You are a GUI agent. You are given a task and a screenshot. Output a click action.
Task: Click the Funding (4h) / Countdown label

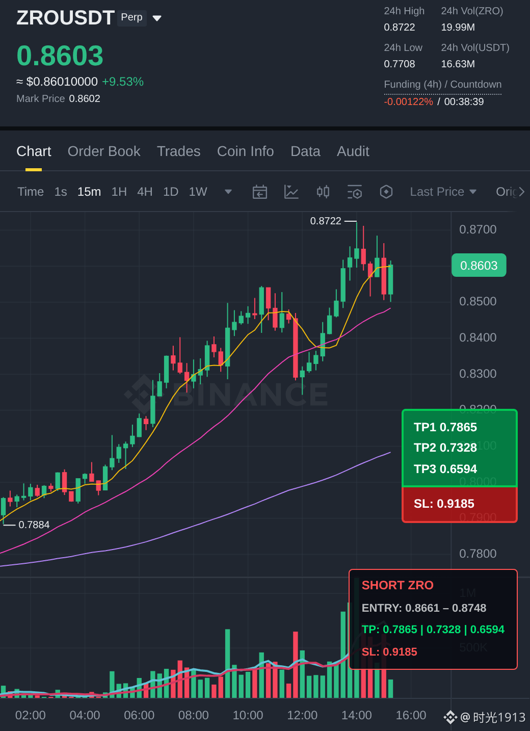(x=443, y=84)
